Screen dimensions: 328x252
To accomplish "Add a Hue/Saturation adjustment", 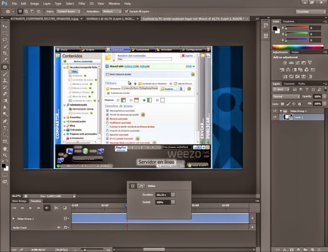I will point(282,70).
